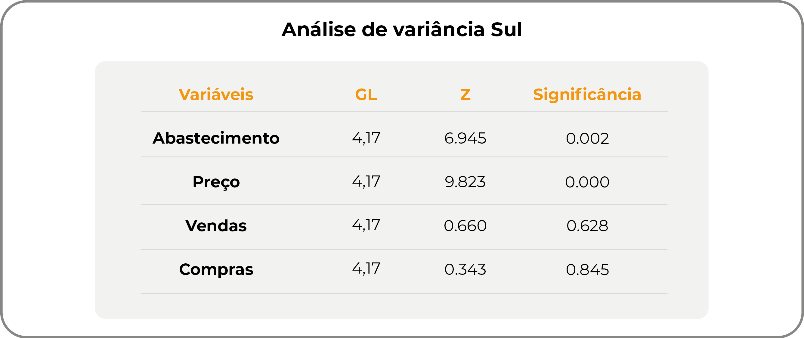Select the Z value 9.823
This screenshot has height=338, width=804.
tap(465, 182)
